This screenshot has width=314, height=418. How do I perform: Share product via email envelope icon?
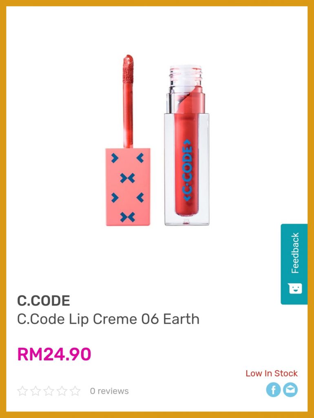290,390
